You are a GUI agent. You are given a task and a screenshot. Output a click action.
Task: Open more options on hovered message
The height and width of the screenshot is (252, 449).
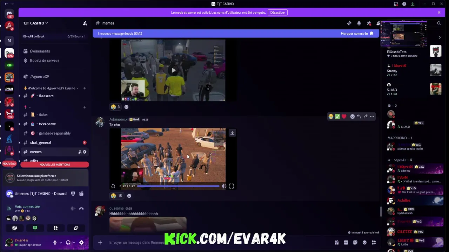(372, 117)
